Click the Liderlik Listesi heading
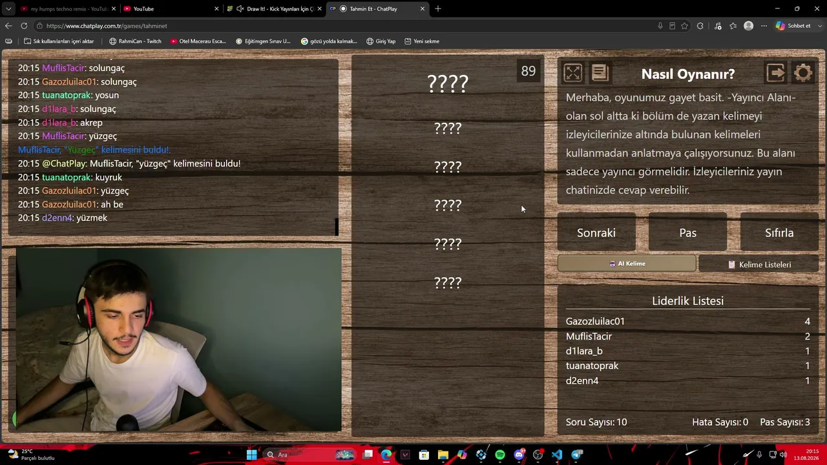The image size is (827, 465). pos(687,300)
